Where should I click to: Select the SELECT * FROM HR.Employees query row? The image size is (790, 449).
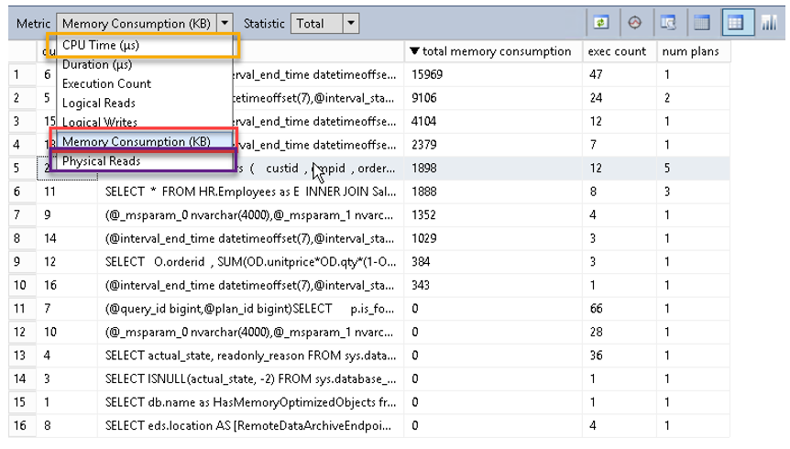pyautogui.click(x=249, y=191)
